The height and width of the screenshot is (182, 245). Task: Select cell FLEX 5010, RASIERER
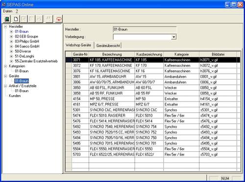(x=112, y=116)
